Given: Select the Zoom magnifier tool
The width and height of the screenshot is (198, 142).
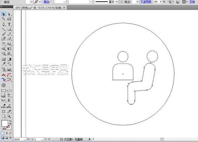Looking at the screenshot, I should coord(9,116).
